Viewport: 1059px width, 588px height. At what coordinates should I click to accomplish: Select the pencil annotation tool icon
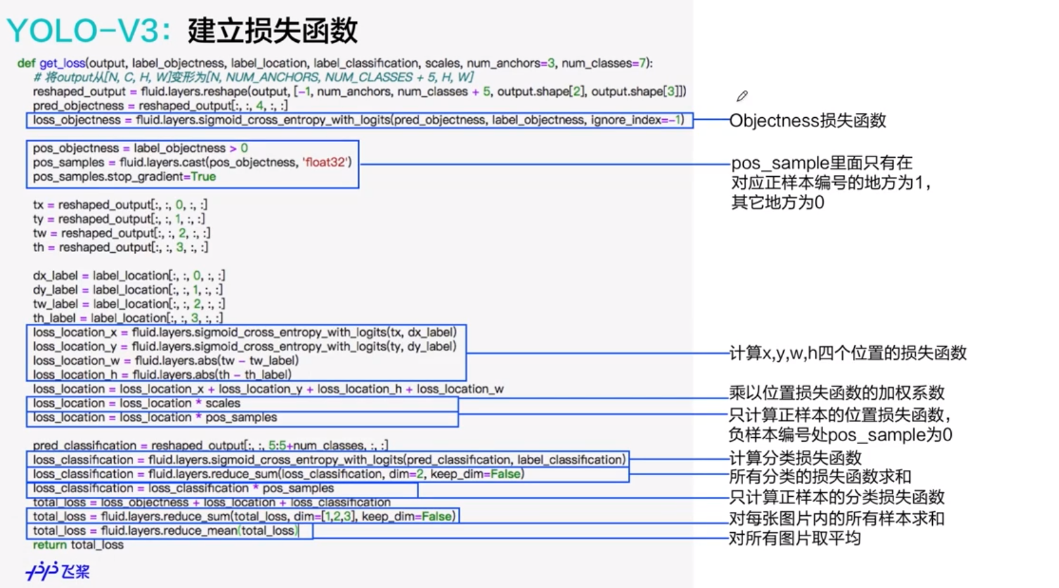[x=742, y=96]
